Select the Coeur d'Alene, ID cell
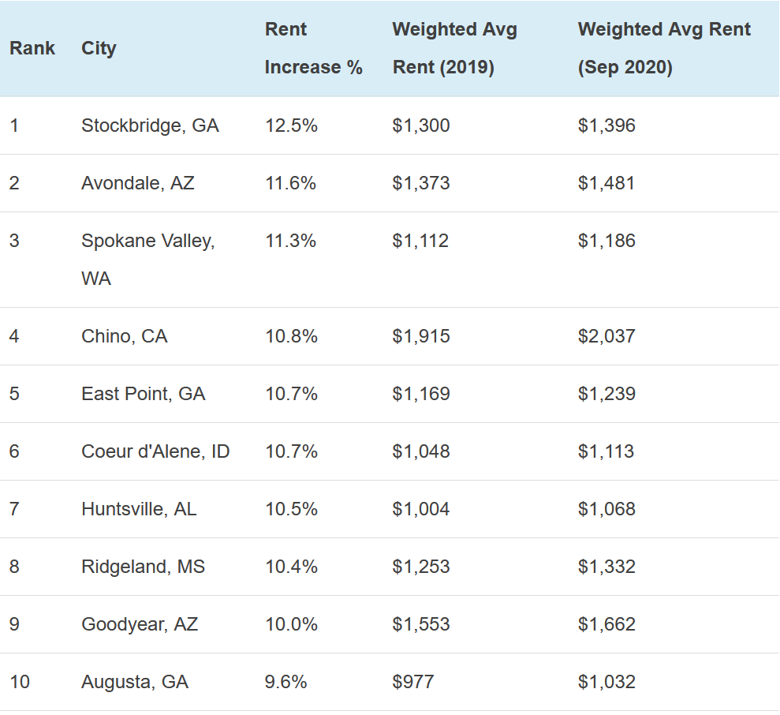Viewport: 780px width, 715px height. pos(155,451)
